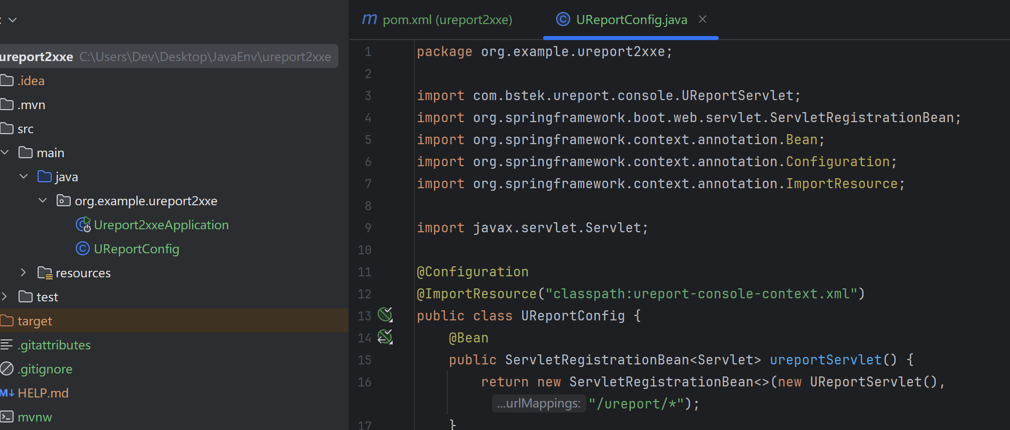Click the @ImportResource annotation
The width and height of the screenshot is (1010, 430).
[x=476, y=294]
